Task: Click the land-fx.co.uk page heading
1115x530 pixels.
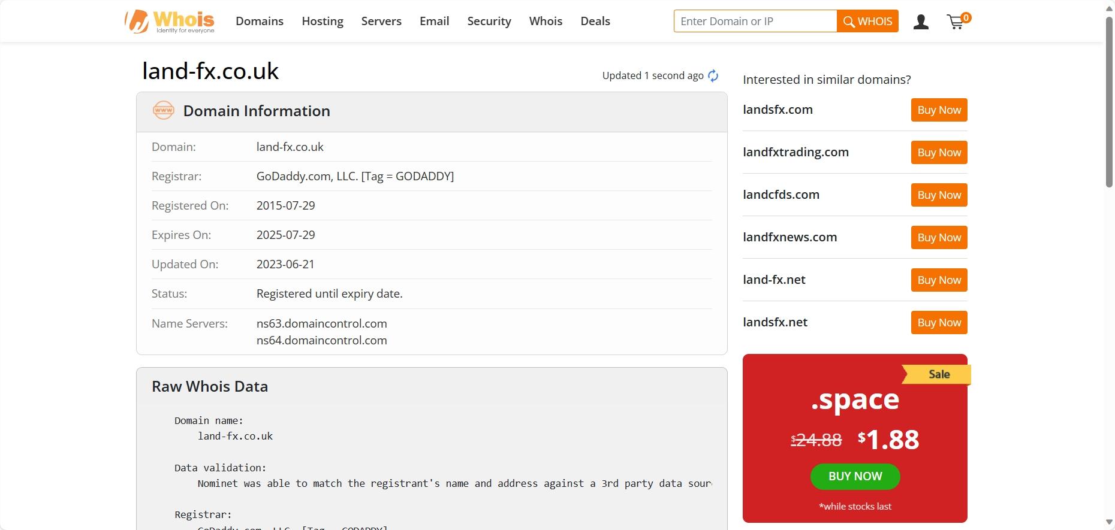Action: coord(210,71)
